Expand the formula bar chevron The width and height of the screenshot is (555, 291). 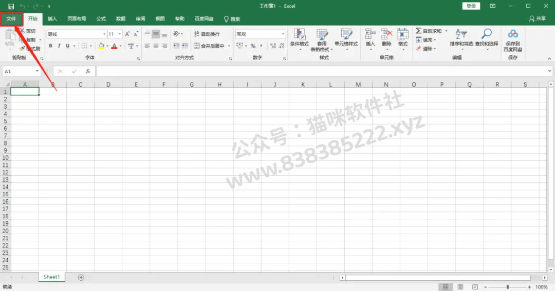pyautogui.click(x=549, y=71)
